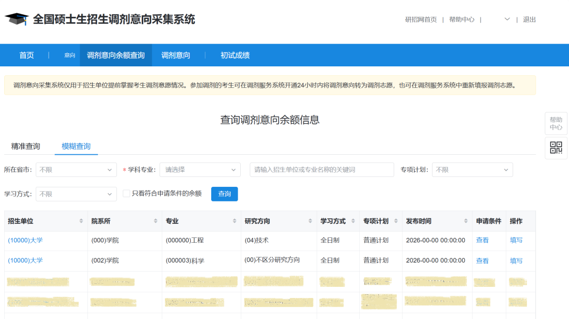Viewport: 569px width, 319px height.
Task: Switch to the 精准查询 tab
Action: pyautogui.click(x=25, y=146)
